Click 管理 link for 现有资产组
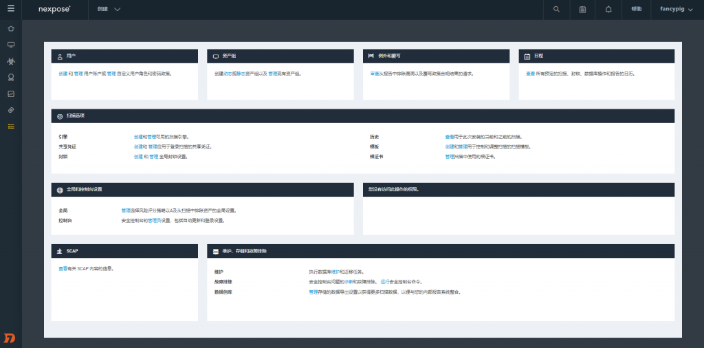Image resolution: width=704 pixels, height=348 pixels. [272, 74]
